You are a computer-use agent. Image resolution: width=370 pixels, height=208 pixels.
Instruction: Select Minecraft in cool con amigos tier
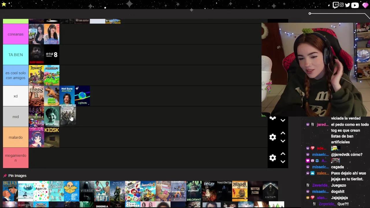(x=52, y=75)
